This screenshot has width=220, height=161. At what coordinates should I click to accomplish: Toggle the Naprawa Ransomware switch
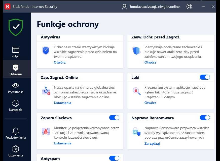click(205, 118)
